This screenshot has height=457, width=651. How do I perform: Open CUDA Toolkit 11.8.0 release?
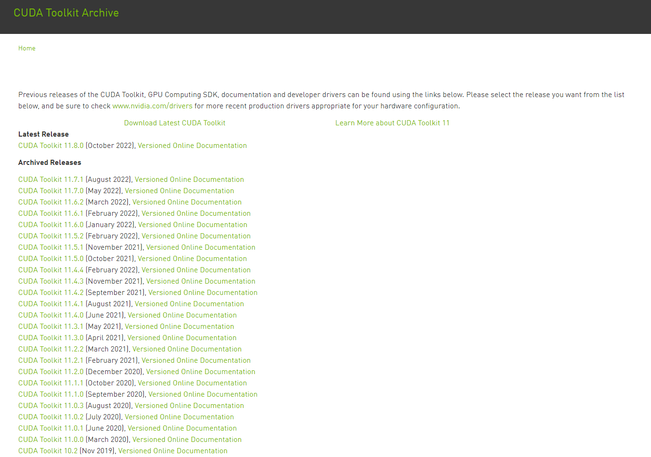click(51, 146)
